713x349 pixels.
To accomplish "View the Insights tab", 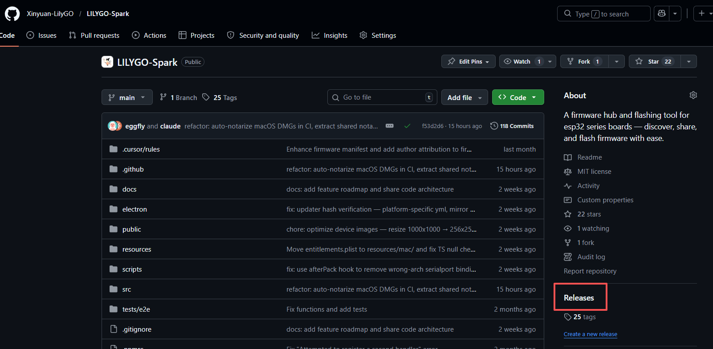I will coord(330,35).
